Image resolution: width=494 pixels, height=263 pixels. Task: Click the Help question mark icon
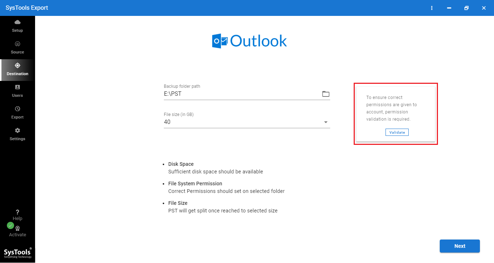pos(17,212)
